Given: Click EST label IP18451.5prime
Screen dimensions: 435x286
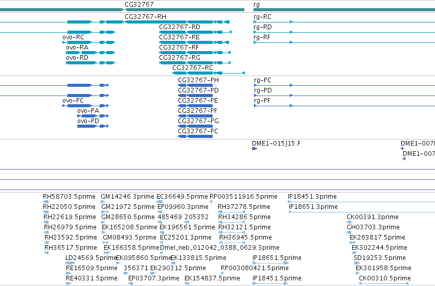Looking at the screenshot, I should tap(277, 278).
